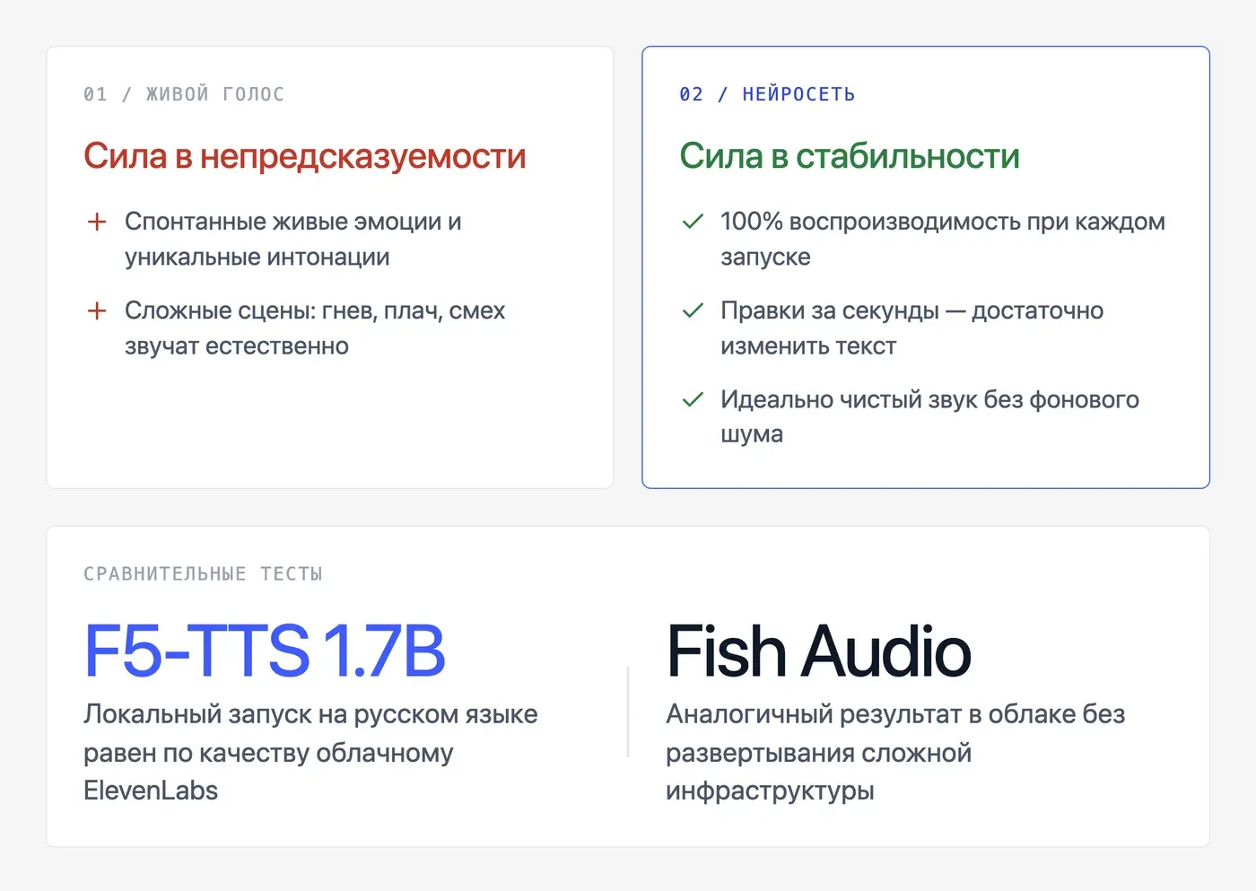Click the large 'F5-TTS 1.7B' title
Image resolution: width=1256 pixels, height=891 pixels.
click(265, 651)
